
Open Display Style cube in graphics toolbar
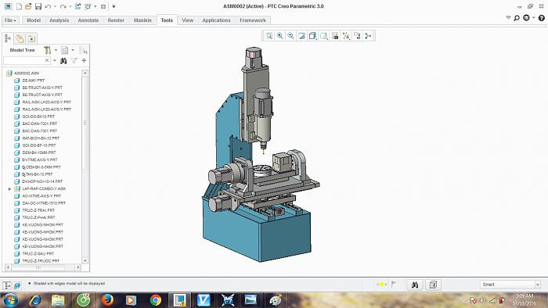click(x=312, y=36)
